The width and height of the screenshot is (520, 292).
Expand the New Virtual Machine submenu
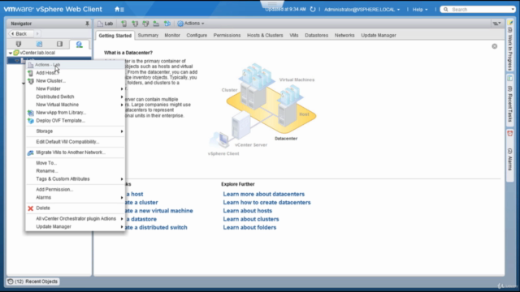point(76,105)
